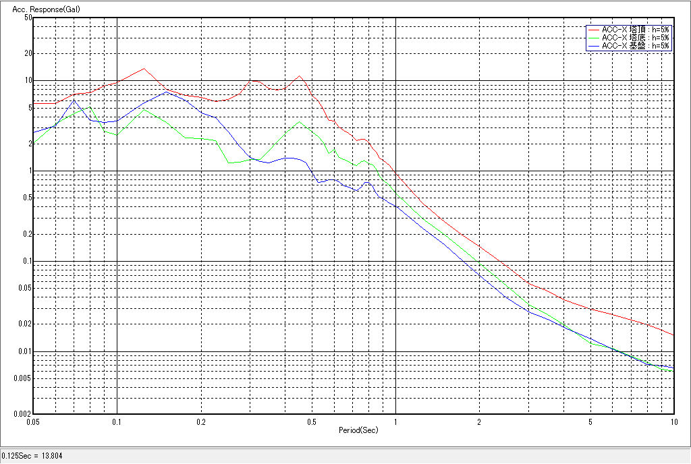The height and width of the screenshot is (464, 691).
Task: Click the x-axis tick label 0.5
Action: (x=311, y=422)
